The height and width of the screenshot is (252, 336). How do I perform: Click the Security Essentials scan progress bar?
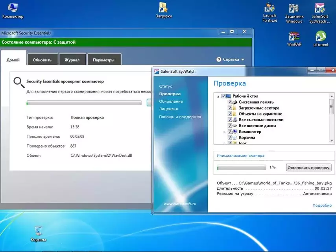point(84,103)
